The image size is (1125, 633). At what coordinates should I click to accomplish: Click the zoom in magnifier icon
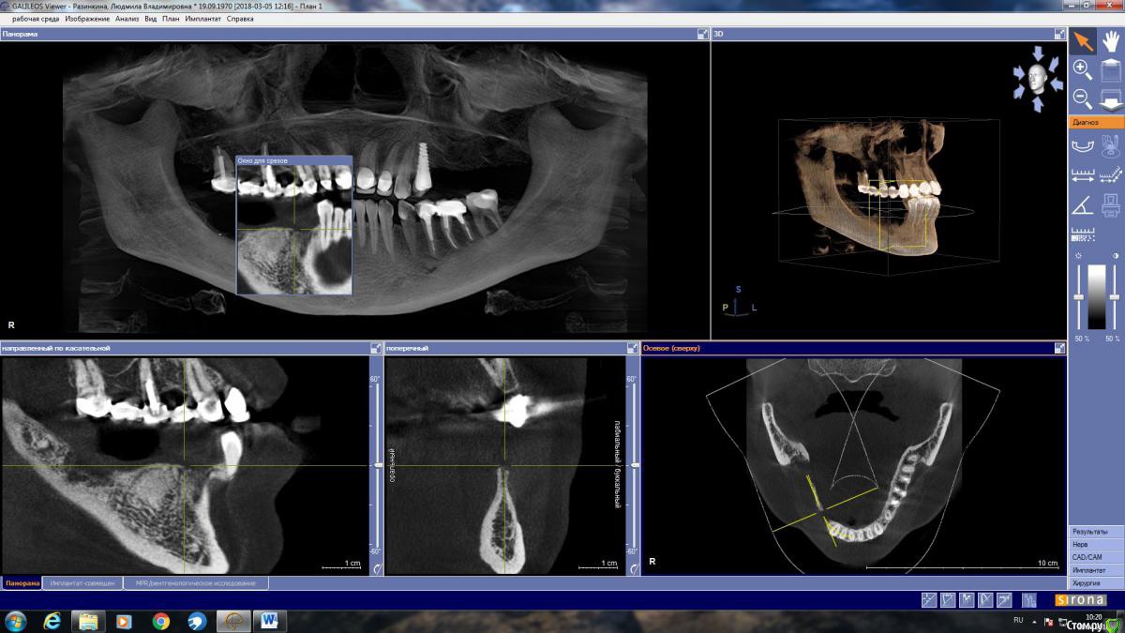click(x=1082, y=69)
